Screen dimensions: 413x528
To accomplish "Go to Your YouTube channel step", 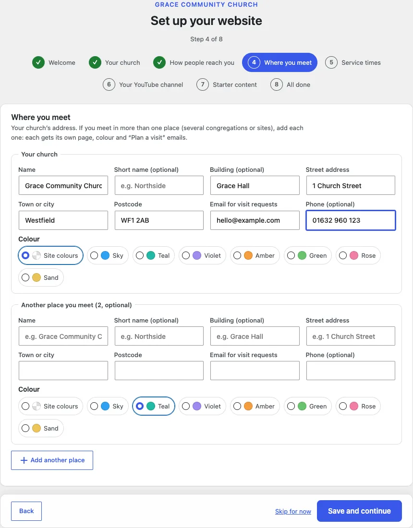I will point(143,84).
